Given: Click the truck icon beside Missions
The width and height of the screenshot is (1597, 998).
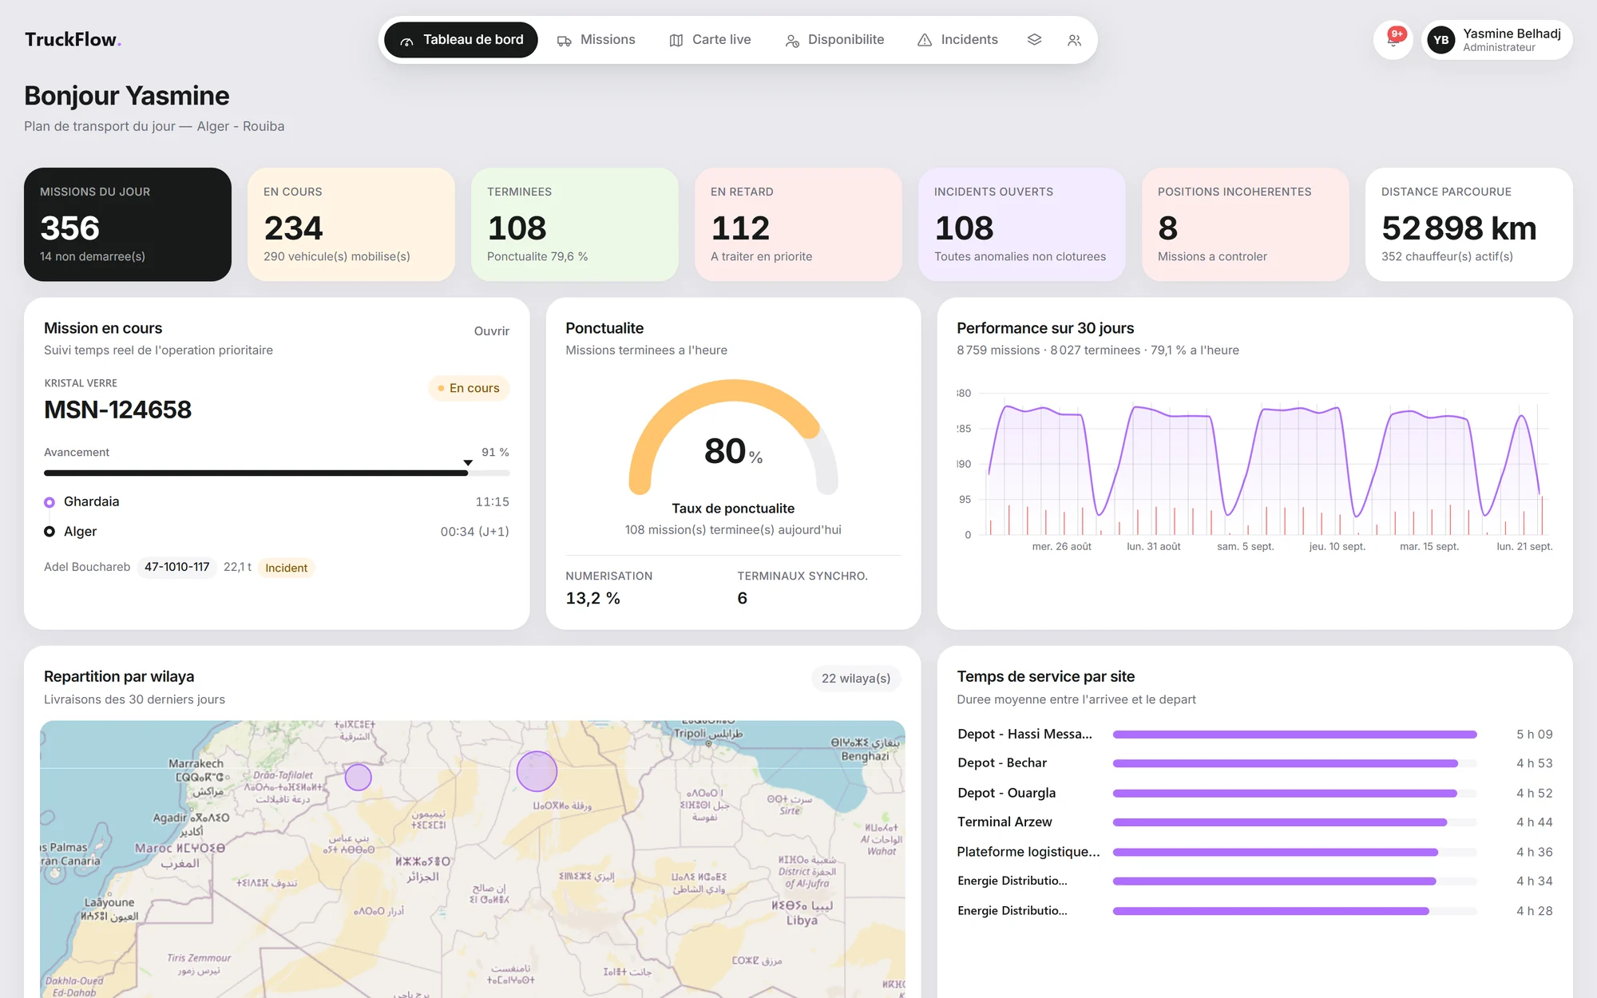Looking at the screenshot, I should tap(564, 41).
